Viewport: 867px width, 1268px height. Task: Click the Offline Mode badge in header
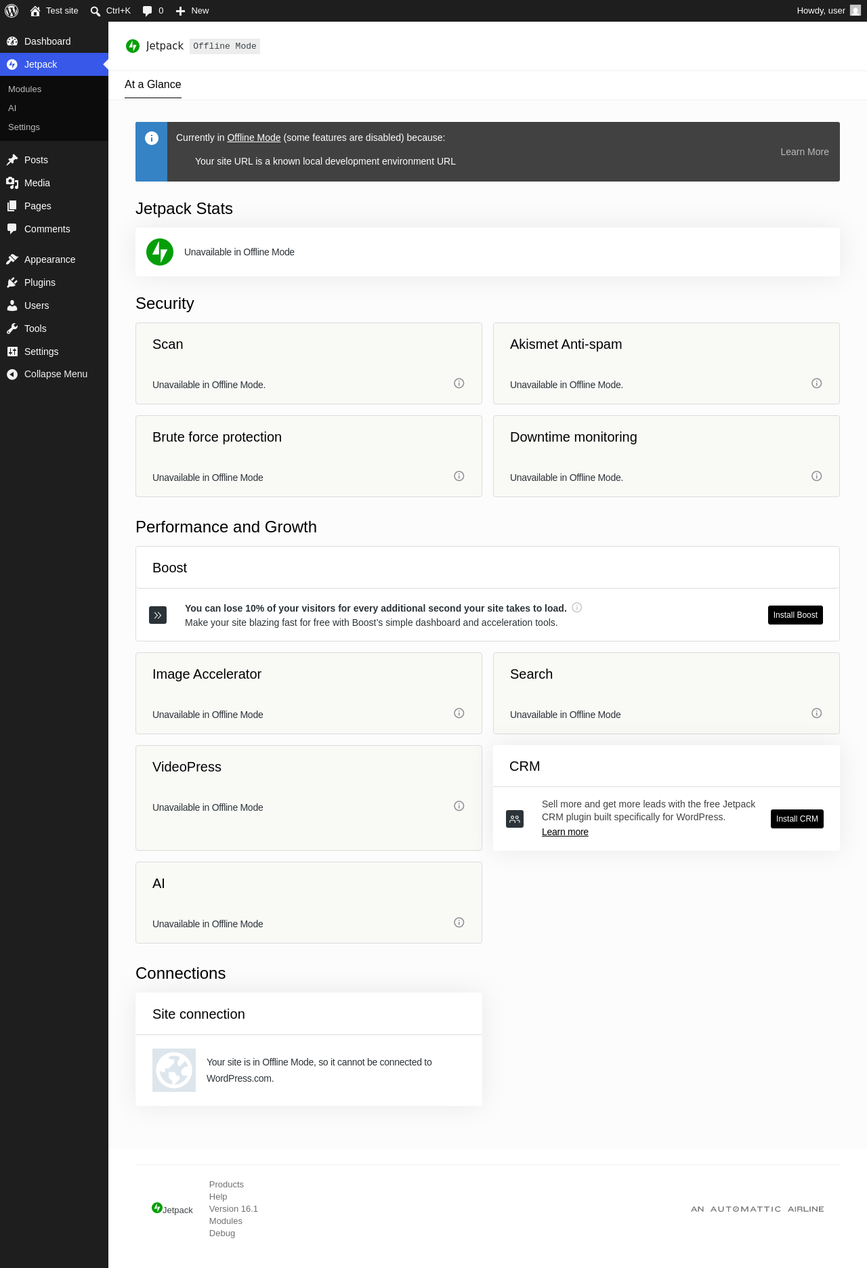click(225, 46)
